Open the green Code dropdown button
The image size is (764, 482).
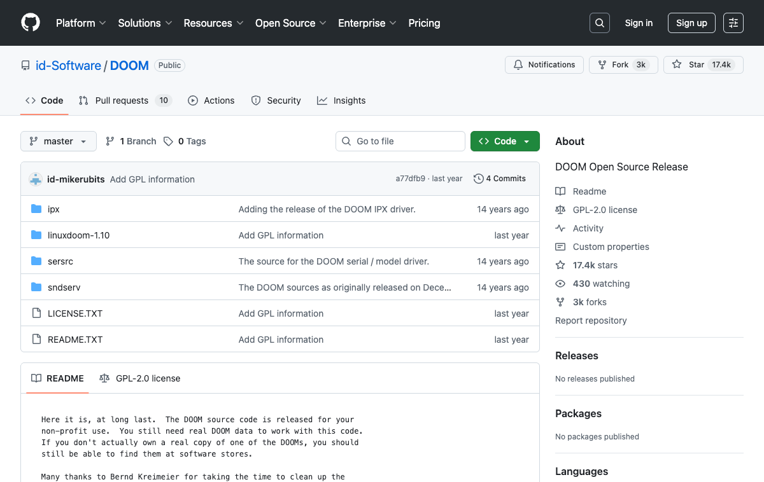pyautogui.click(x=505, y=141)
